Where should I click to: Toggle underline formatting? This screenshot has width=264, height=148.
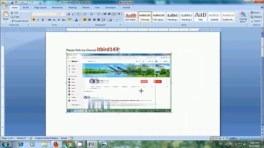pos(43,20)
